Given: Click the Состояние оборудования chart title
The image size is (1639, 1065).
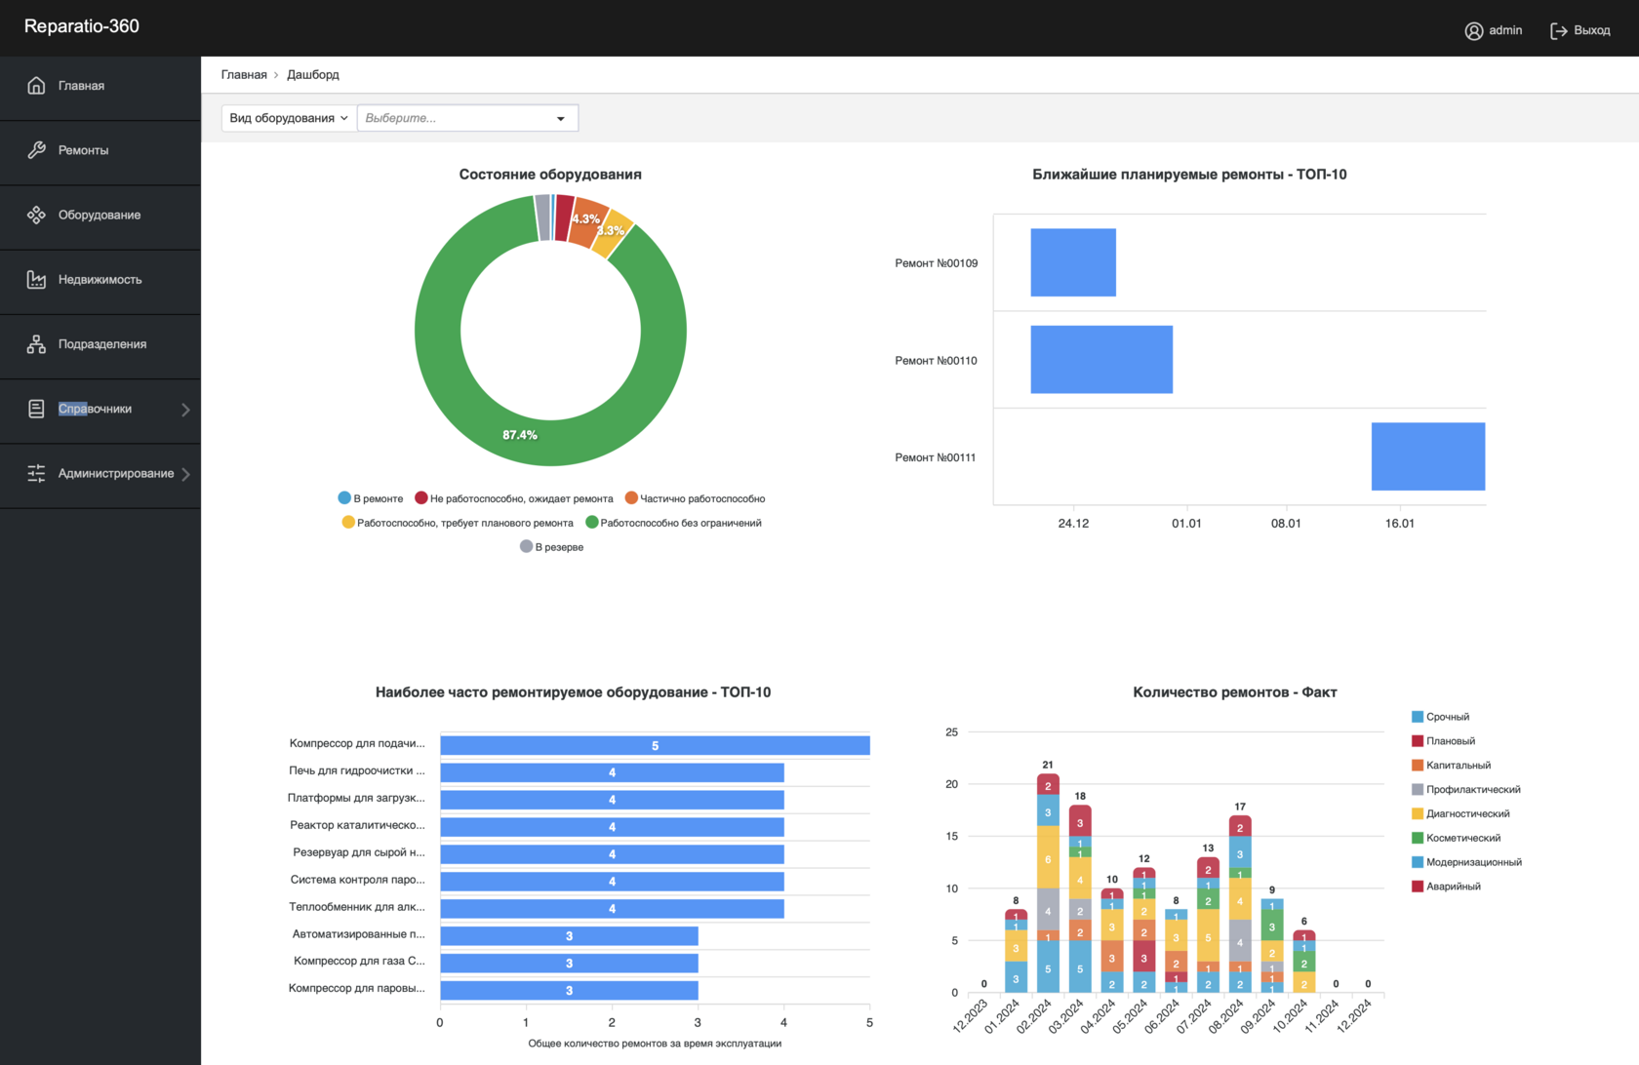Looking at the screenshot, I should [550, 175].
